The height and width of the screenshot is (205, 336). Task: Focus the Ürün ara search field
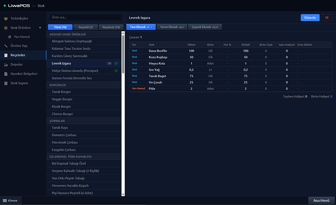(x=85, y=17)
